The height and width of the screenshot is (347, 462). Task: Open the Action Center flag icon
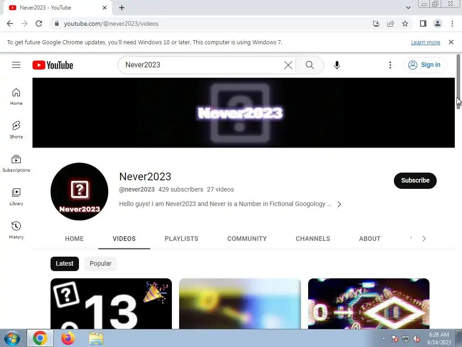395,339
